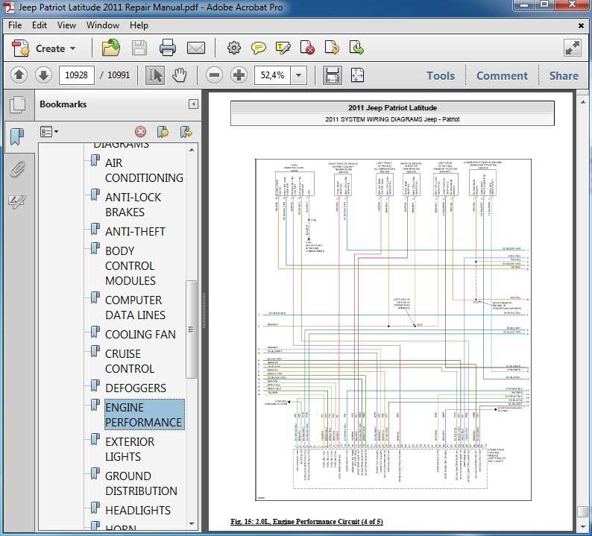Image resolution: width=592 pixels, height=536 pixels.
Task: Open the Comment pane
Action: (x=502, y=75)
